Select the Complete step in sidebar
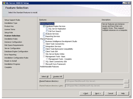The image size is (133, 99). [8, 67]
